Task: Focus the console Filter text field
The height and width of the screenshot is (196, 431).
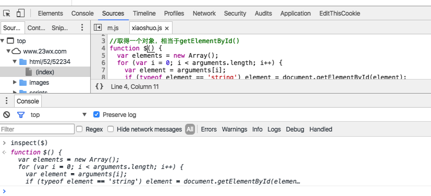Action: pyautogui.click(x=37, y=129)
